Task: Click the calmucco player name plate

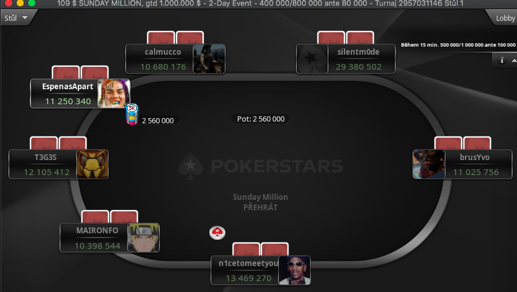Action: [x=159, y=59]
